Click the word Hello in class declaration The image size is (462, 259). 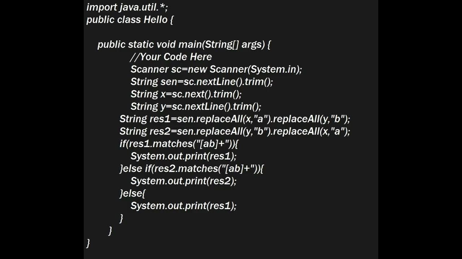point(156,19)
